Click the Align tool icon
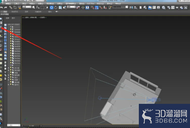The width and height of the screenshot is (190, 128). click(x=135, y=7)
